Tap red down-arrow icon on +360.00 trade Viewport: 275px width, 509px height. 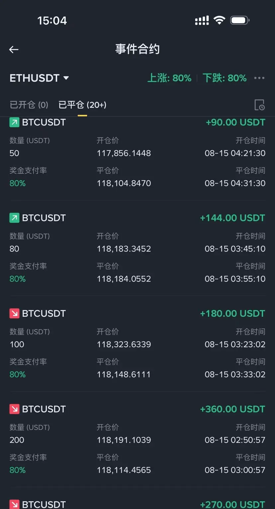14,409
